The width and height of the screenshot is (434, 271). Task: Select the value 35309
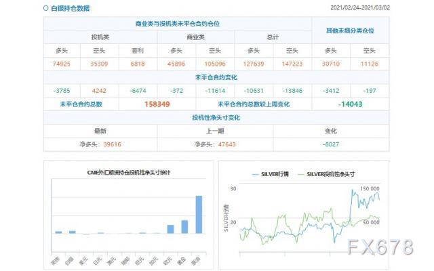coord(99,64)
